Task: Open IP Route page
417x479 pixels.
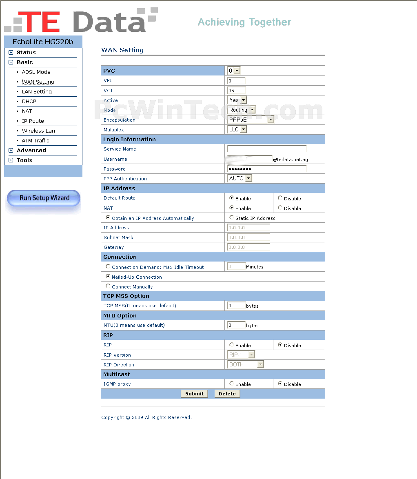Action: pyautogui.click(x=33, y=121)
